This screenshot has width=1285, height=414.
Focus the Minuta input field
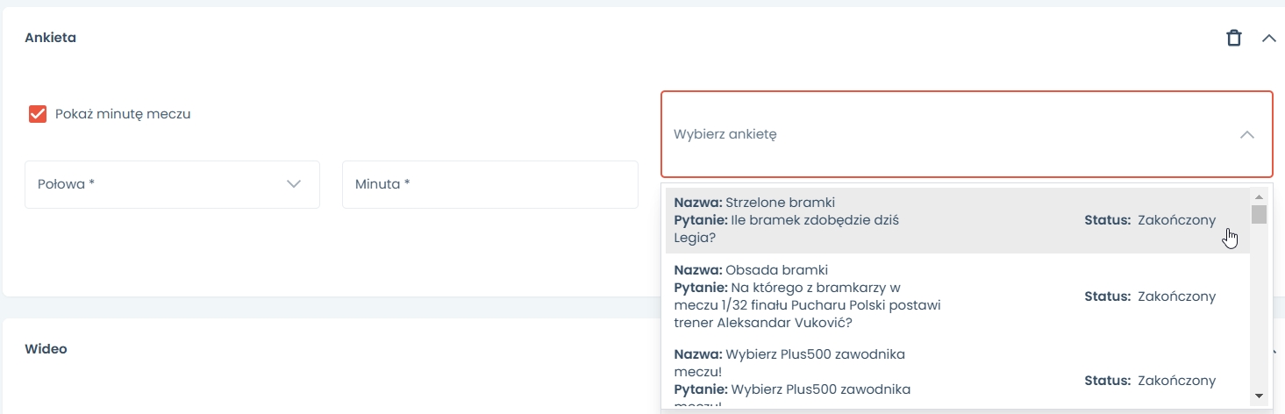pyautogui.click(x=489, y=184)
